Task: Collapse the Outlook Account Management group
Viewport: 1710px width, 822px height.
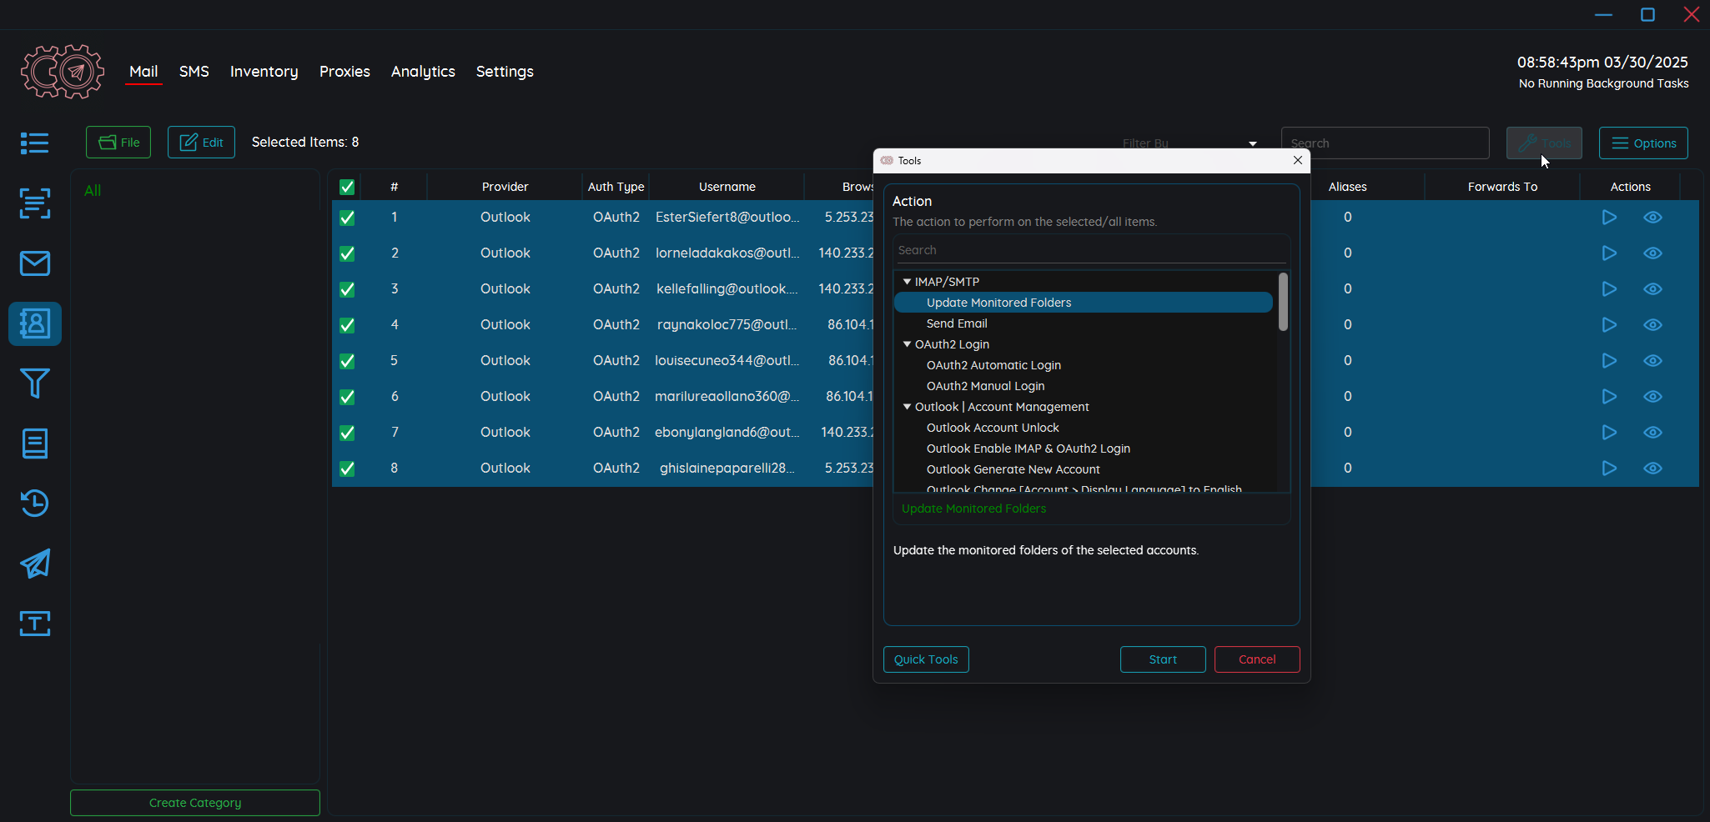Action: click(907, 407)
